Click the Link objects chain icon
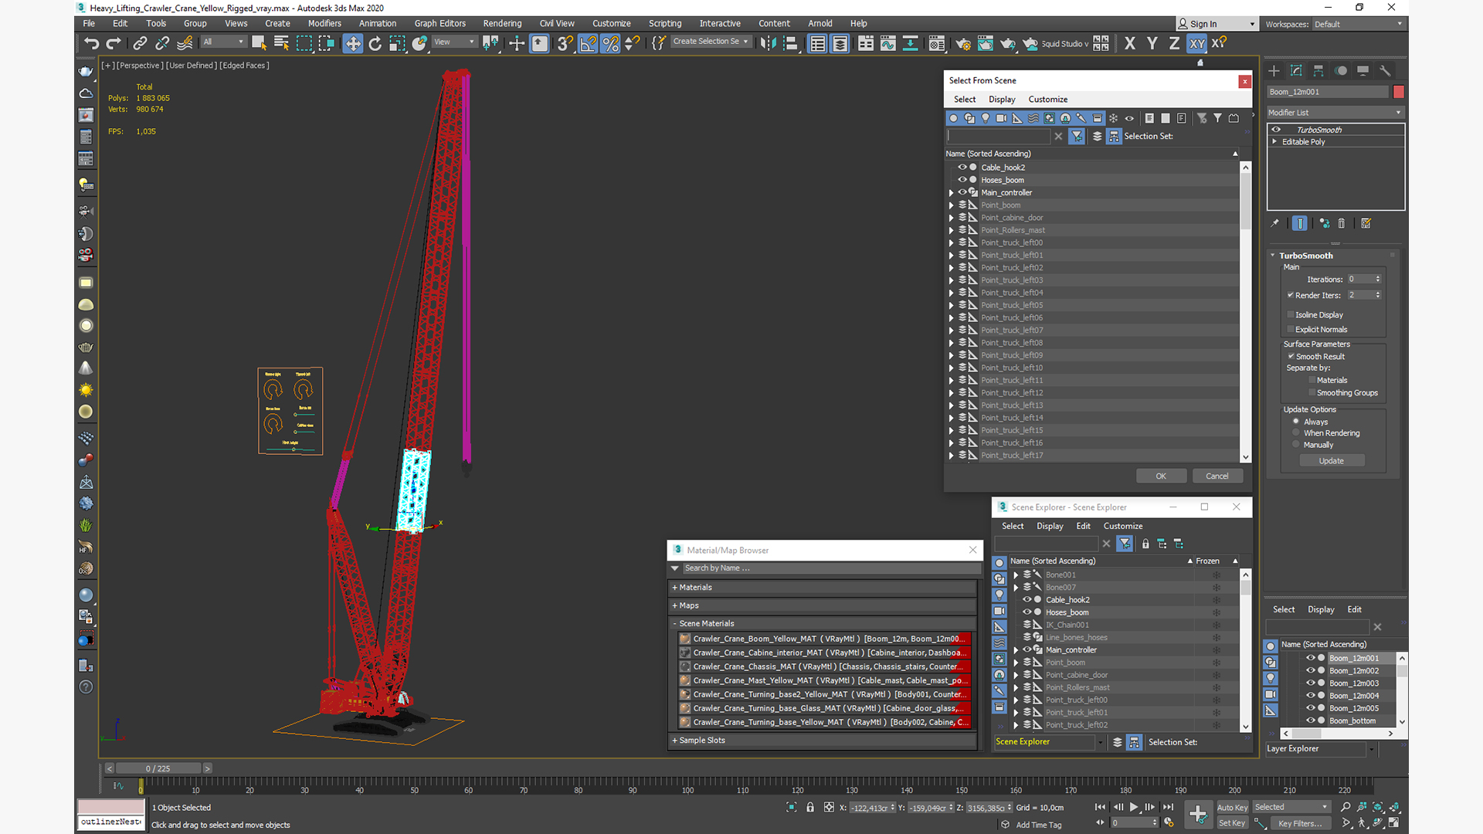1483x834 pixels. (140, 43)
